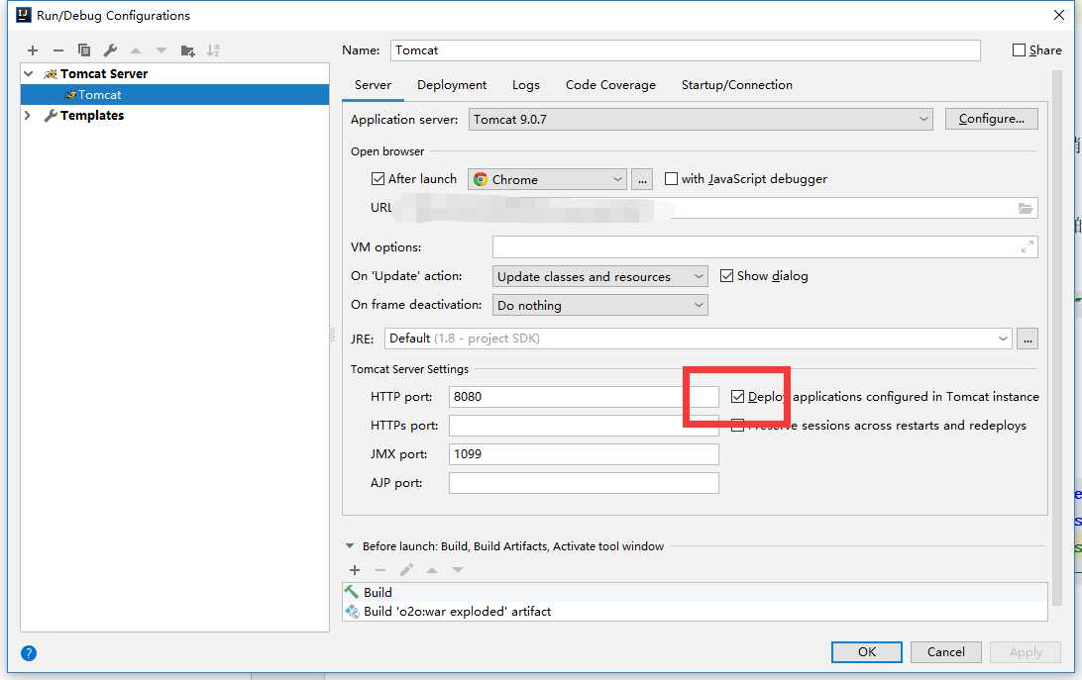Click Tomcat Server group icon
The image size is (1082, 680).
click(x=51, y=74)
